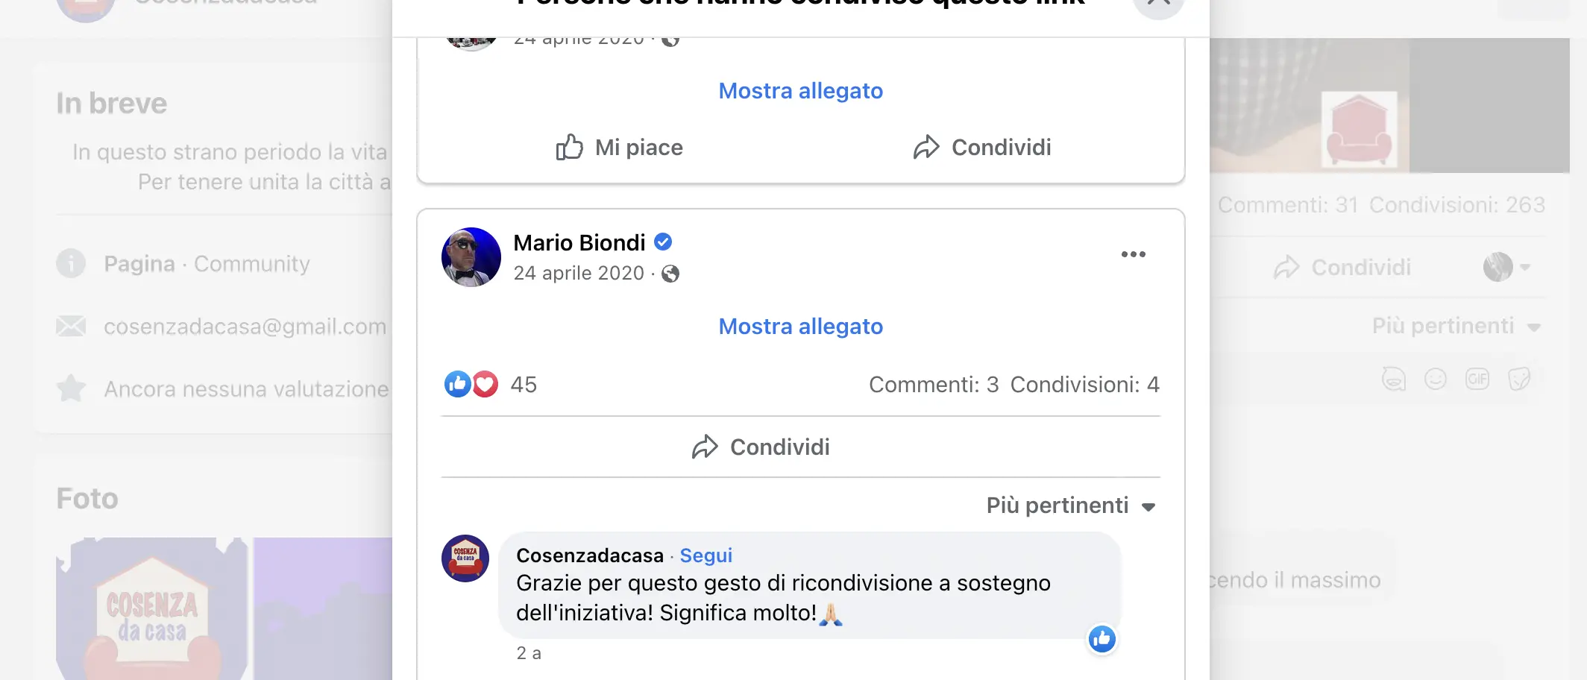The height and width of the screenshot is (680, 1587).
Task: Open the three-dot options menu on Mario Biondi's post
Action: coord(1133,254)
